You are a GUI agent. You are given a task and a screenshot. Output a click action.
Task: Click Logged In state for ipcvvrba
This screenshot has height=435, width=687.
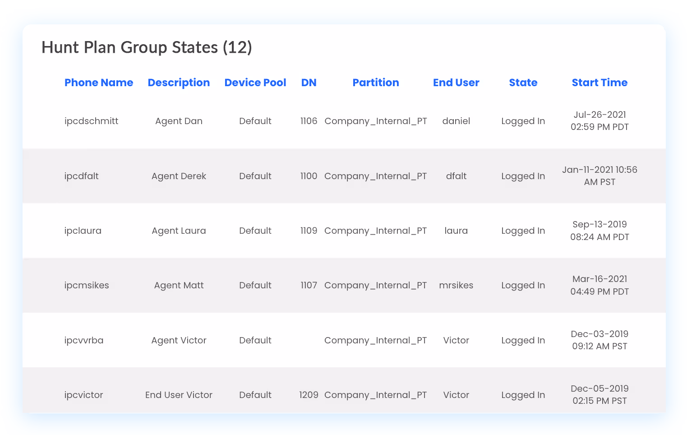[x=523, y=340]
